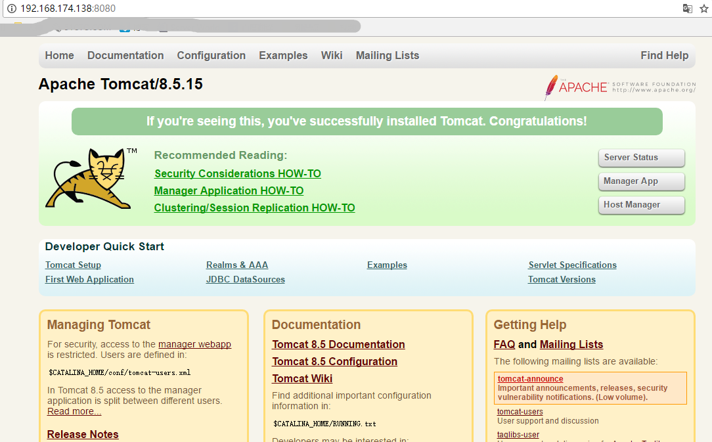Open Tomcat 8.5 Documentation link

click(x=338, y=344)
